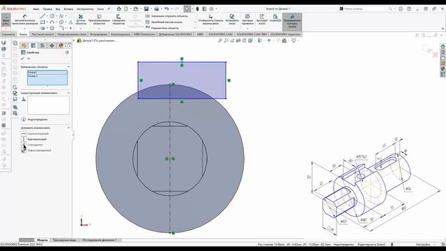This screenshot has width=446, height=251.
Task: Collapse the selected entities section
Action: pos(68,67)
